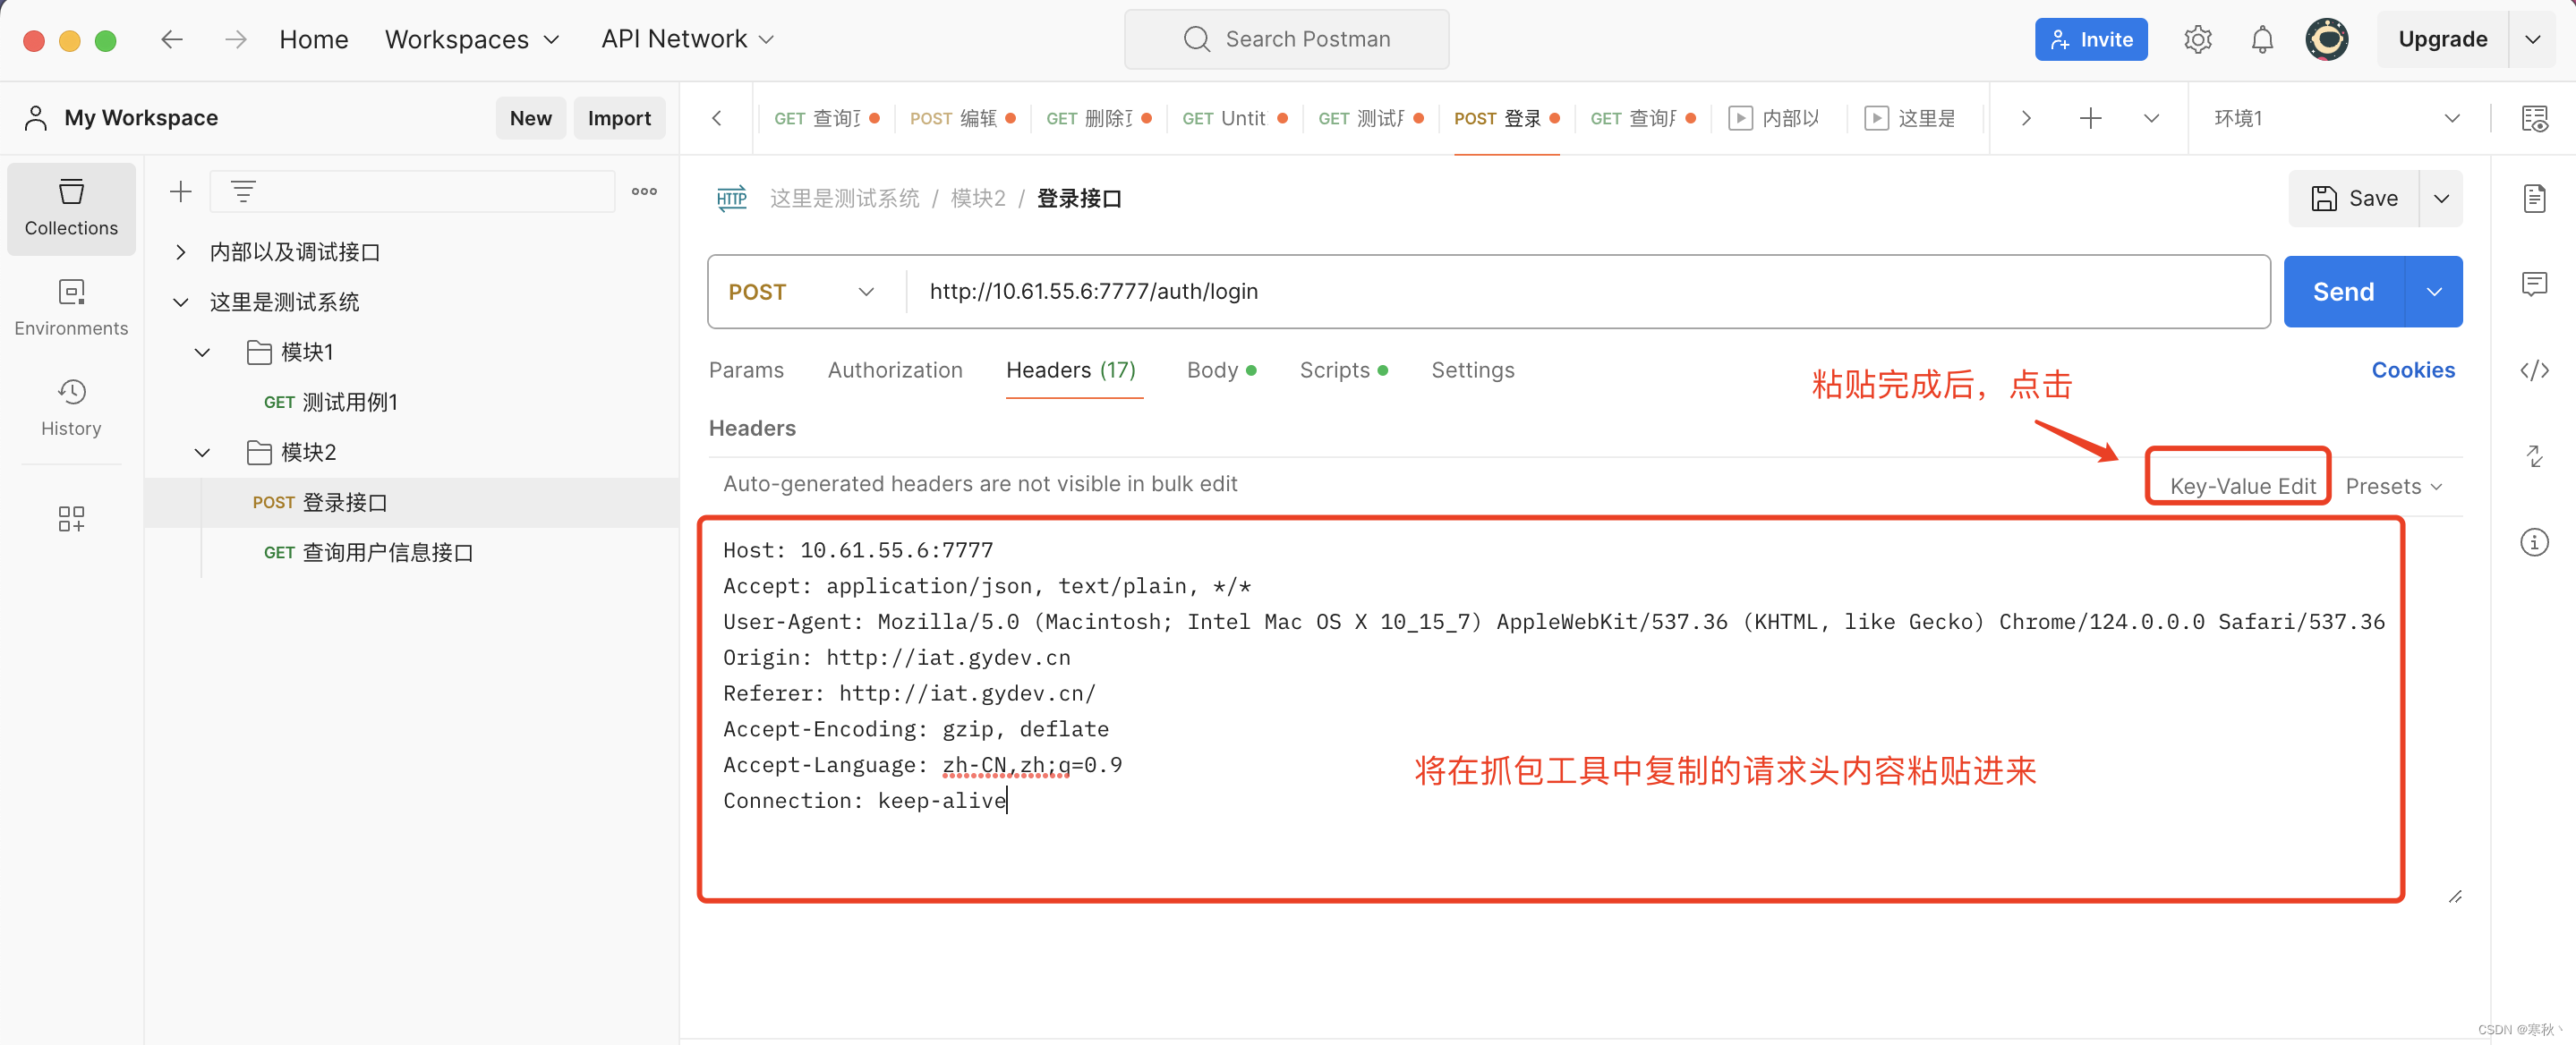The image size is (2576, 1045).
Task: Open the comments panel
Action: 2536,284
